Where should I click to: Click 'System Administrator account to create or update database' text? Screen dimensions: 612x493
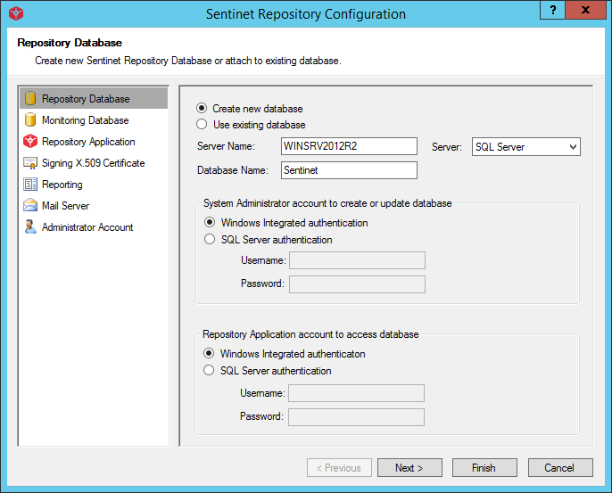[327, 203]
